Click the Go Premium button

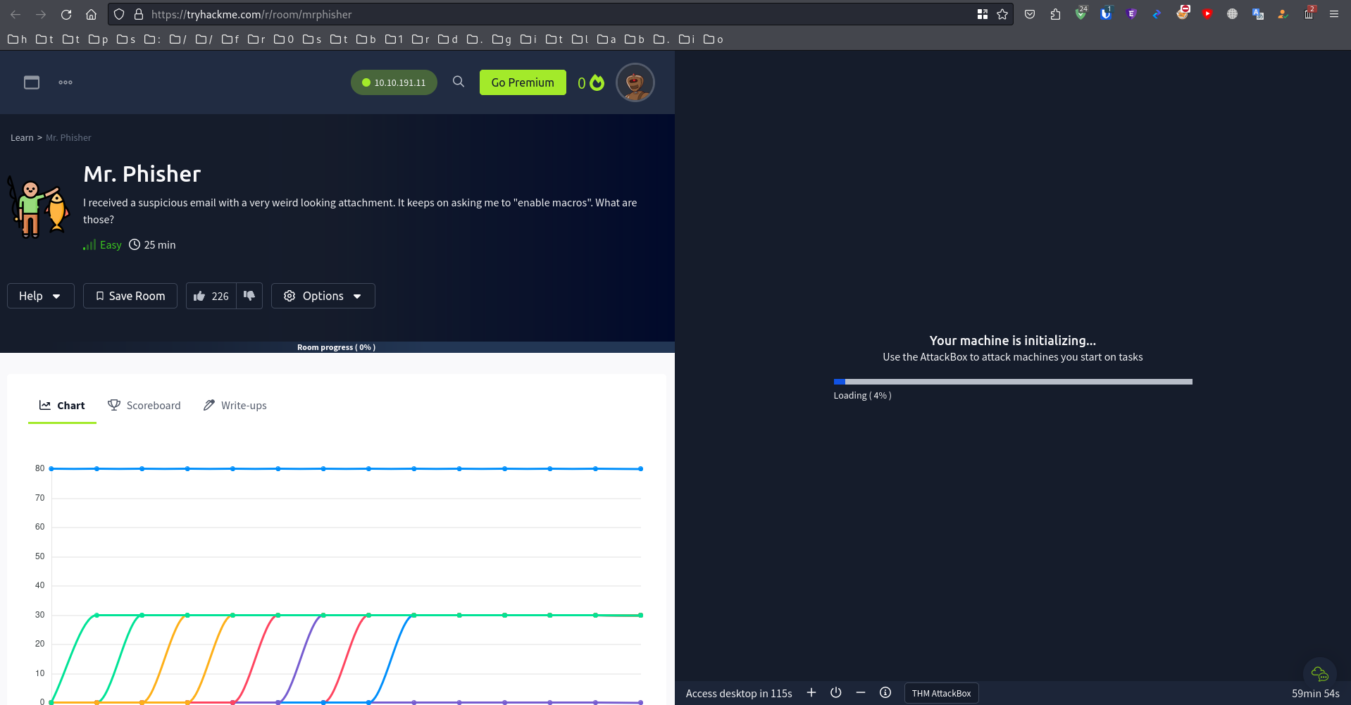click(x=523, y=82)
